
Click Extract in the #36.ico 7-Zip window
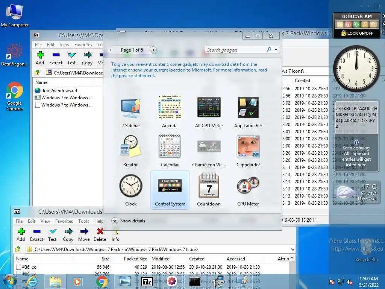point(36,235)
